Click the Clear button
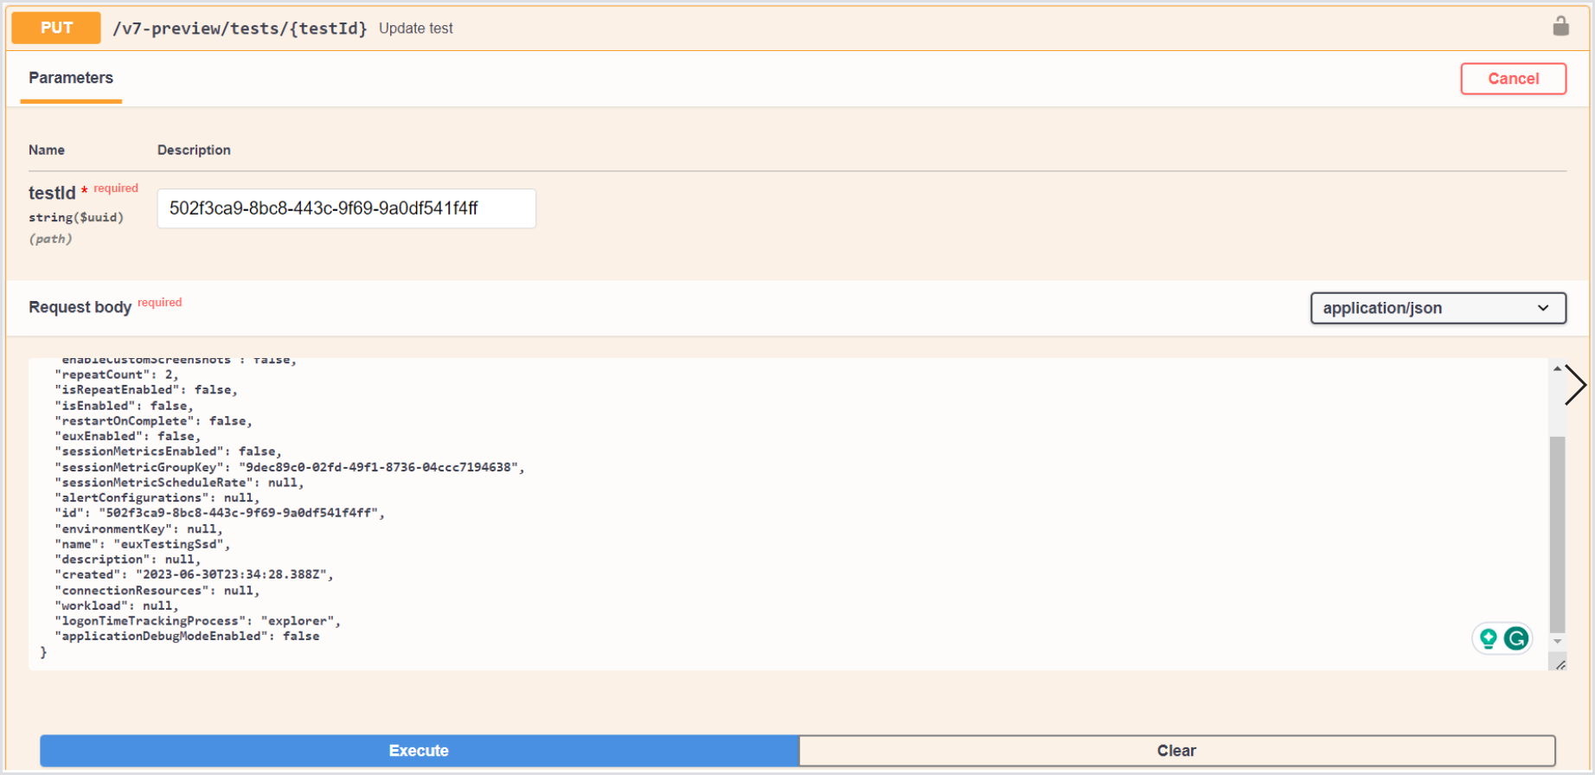Screen dimensions: 1595x775 pos(1176,750)
